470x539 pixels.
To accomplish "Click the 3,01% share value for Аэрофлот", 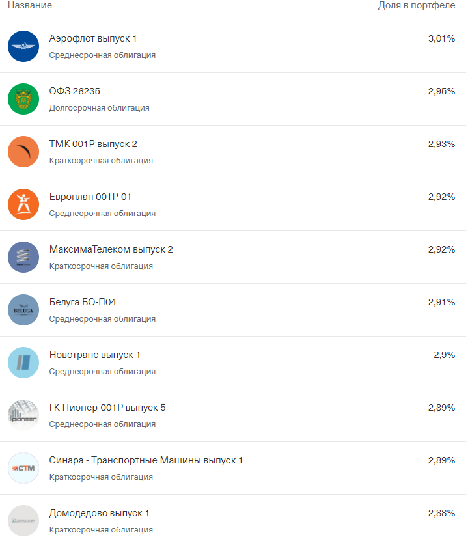I will coord(441,38).
